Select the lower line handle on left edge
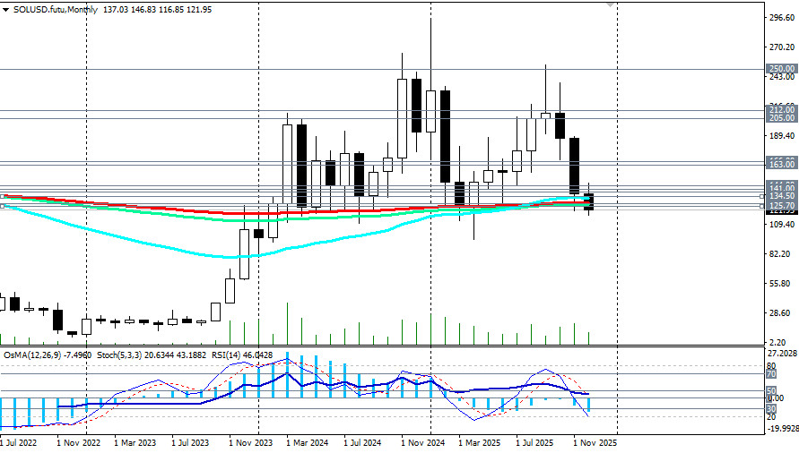This screenshot has height=453, width=799. (3, 206)
